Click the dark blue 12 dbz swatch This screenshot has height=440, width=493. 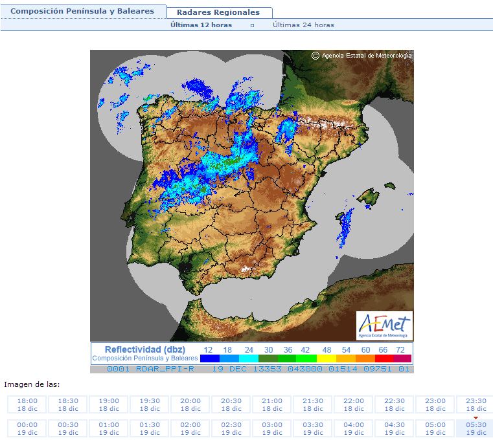pyautogui.click(x=210, y=358)
